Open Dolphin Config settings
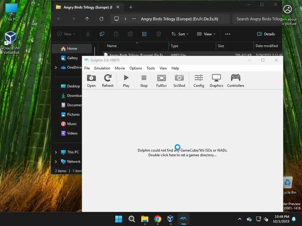The height and width of the screenshot is (226, 302). [x=199, y=81]
